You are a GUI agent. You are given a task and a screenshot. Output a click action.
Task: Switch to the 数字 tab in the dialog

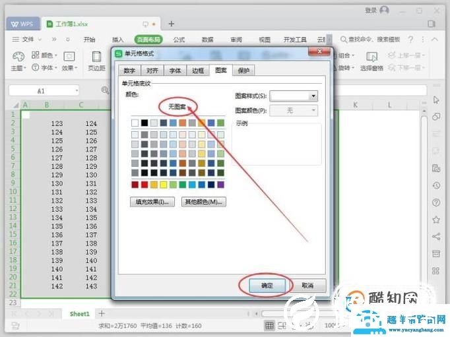tap(129, 71)
